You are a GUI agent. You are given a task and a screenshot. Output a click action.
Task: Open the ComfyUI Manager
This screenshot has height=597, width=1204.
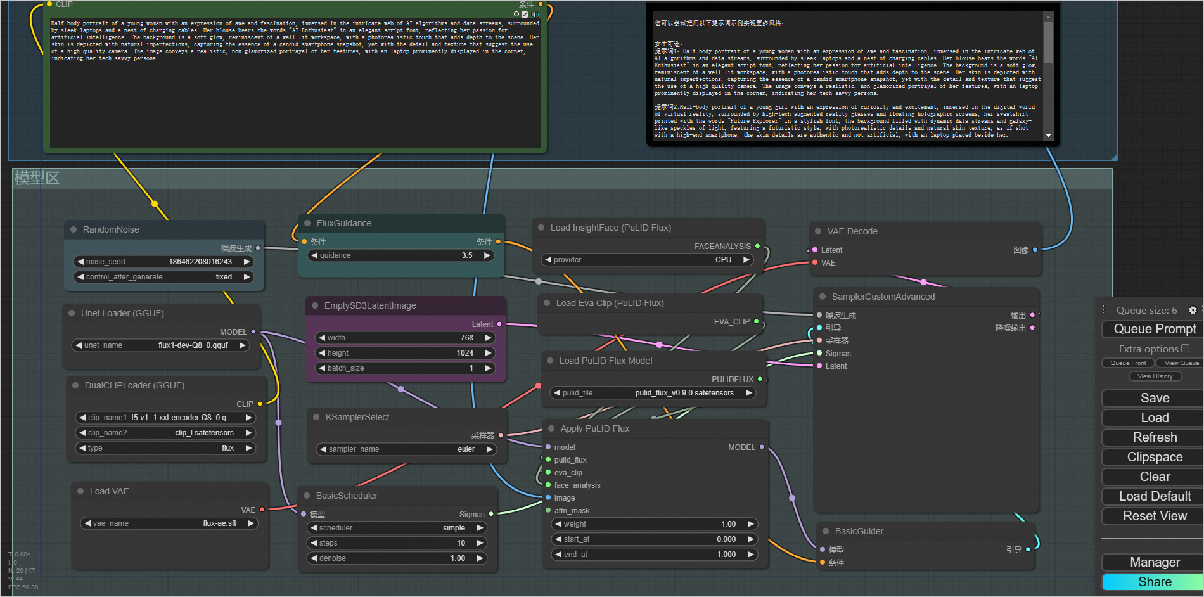(1155, 562)
